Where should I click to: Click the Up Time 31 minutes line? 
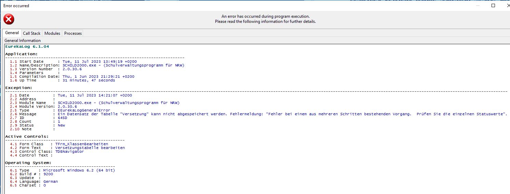pyautogui.click(x=63, y=80)
